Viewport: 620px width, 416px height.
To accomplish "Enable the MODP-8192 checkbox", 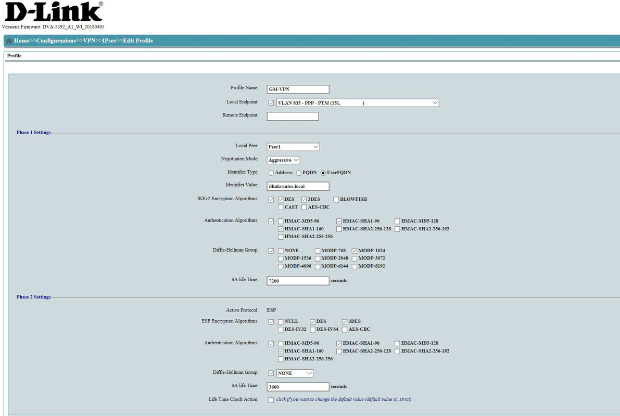I will pyautogui.click(x=355, y=267).
